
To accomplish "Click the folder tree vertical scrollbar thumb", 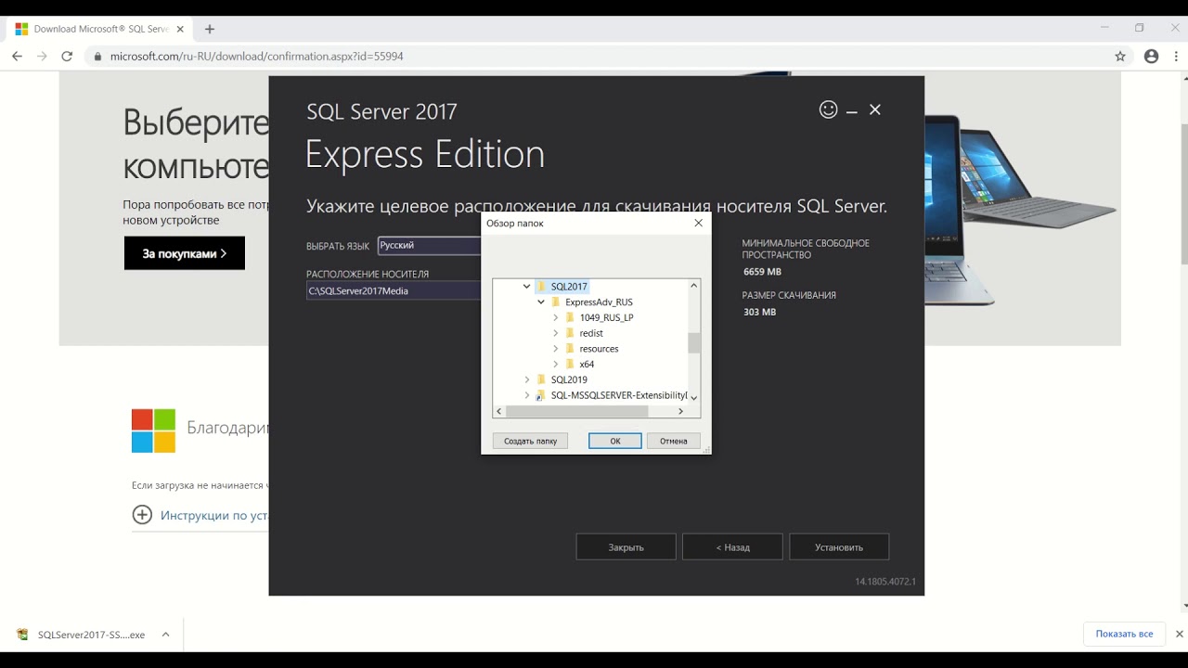I will point(693,343).
